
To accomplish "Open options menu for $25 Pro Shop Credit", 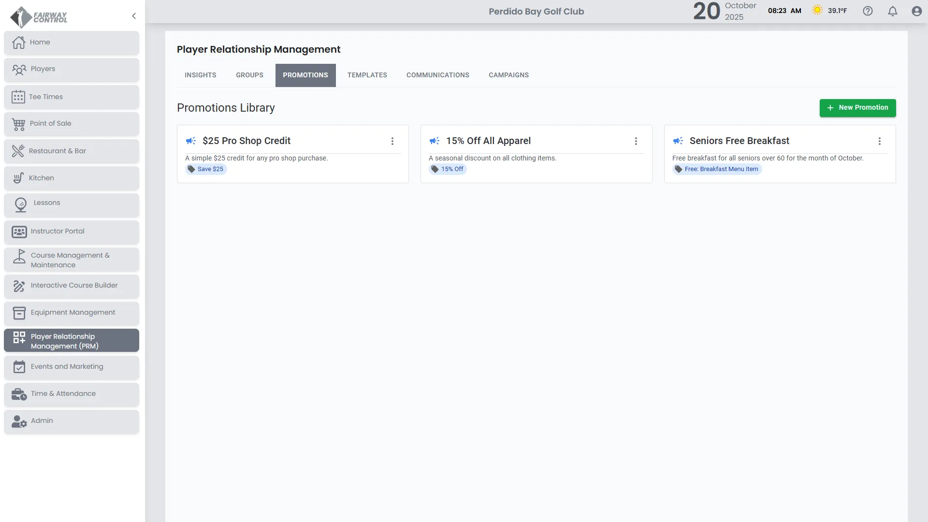I will [x=392, y=141].
